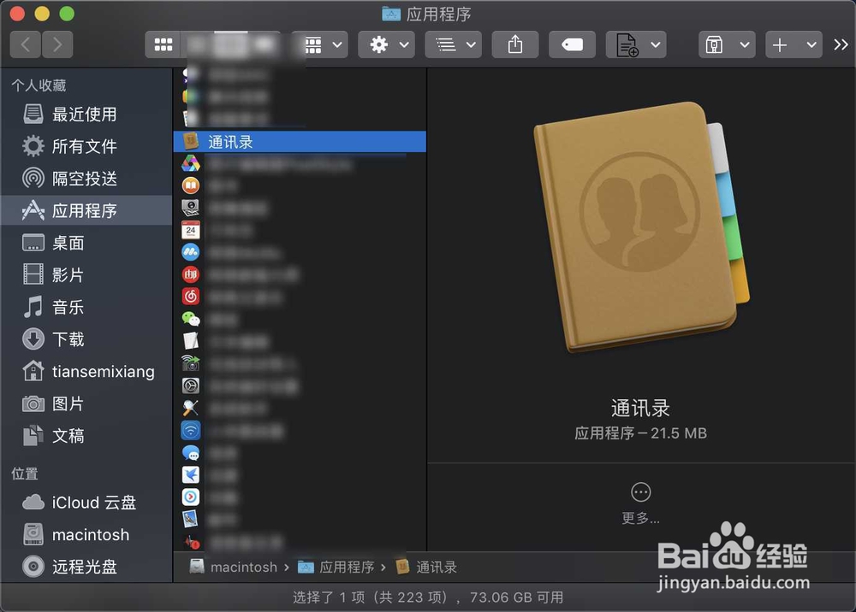Click the Share button in the toolbar

(514, 44)
